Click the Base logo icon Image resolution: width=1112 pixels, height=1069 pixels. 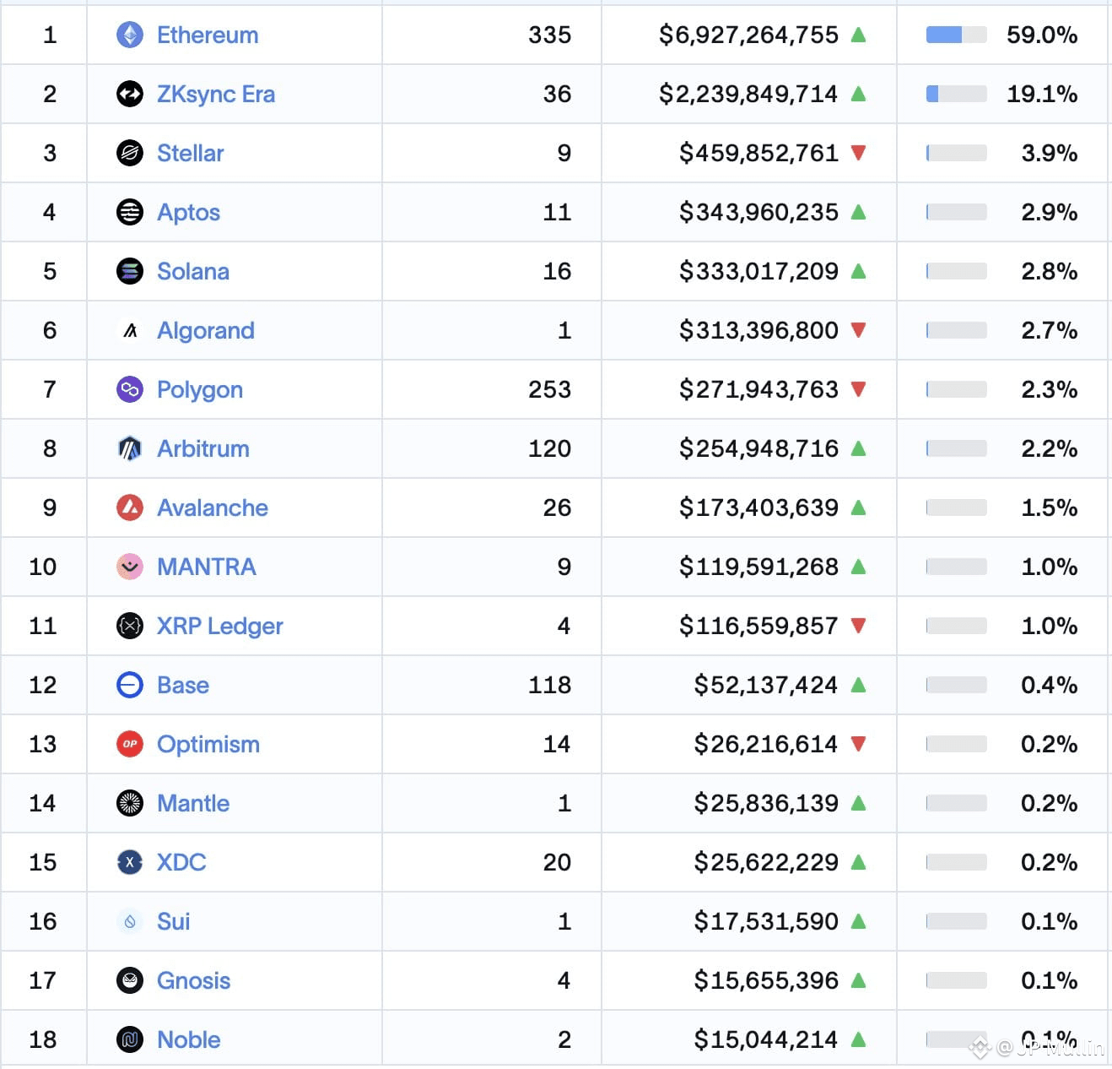pos(130,685)
